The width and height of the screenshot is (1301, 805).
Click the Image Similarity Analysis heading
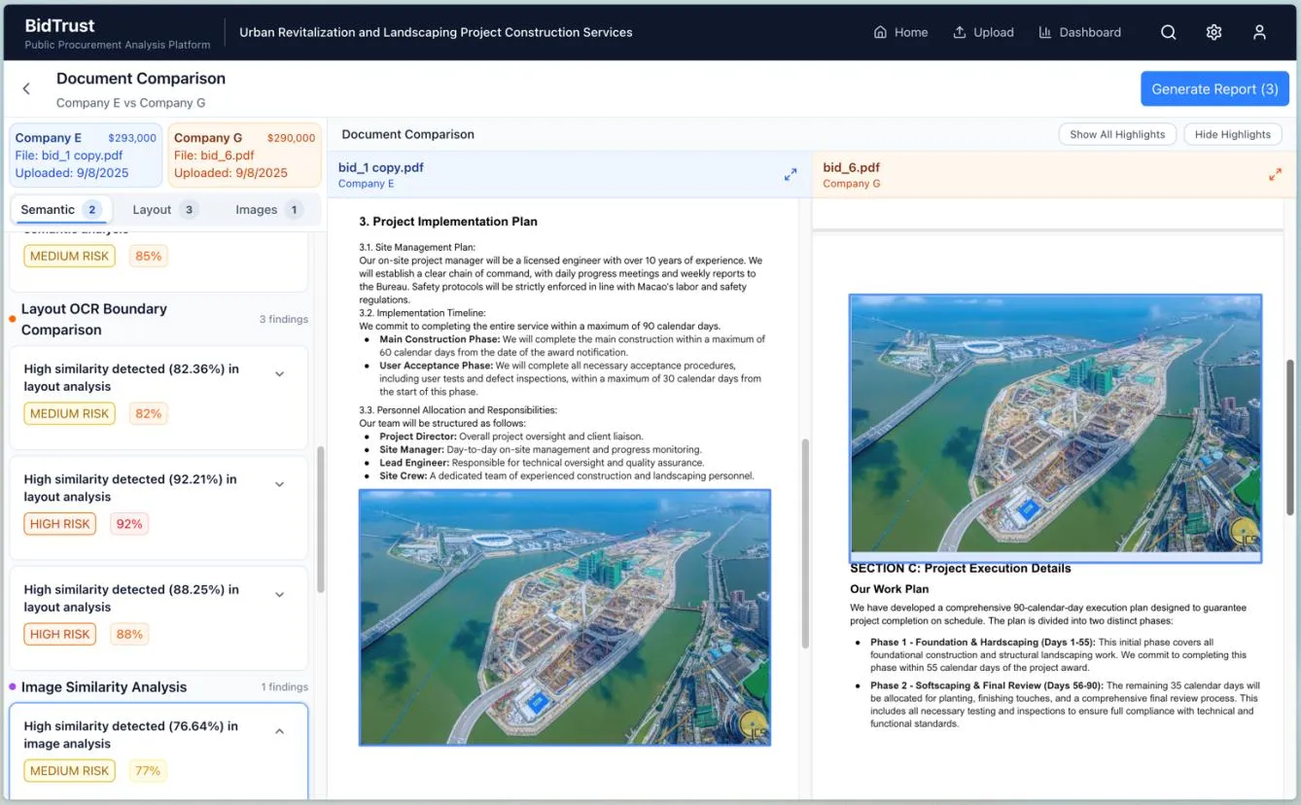pyautogui.click(x=104, y=686)
